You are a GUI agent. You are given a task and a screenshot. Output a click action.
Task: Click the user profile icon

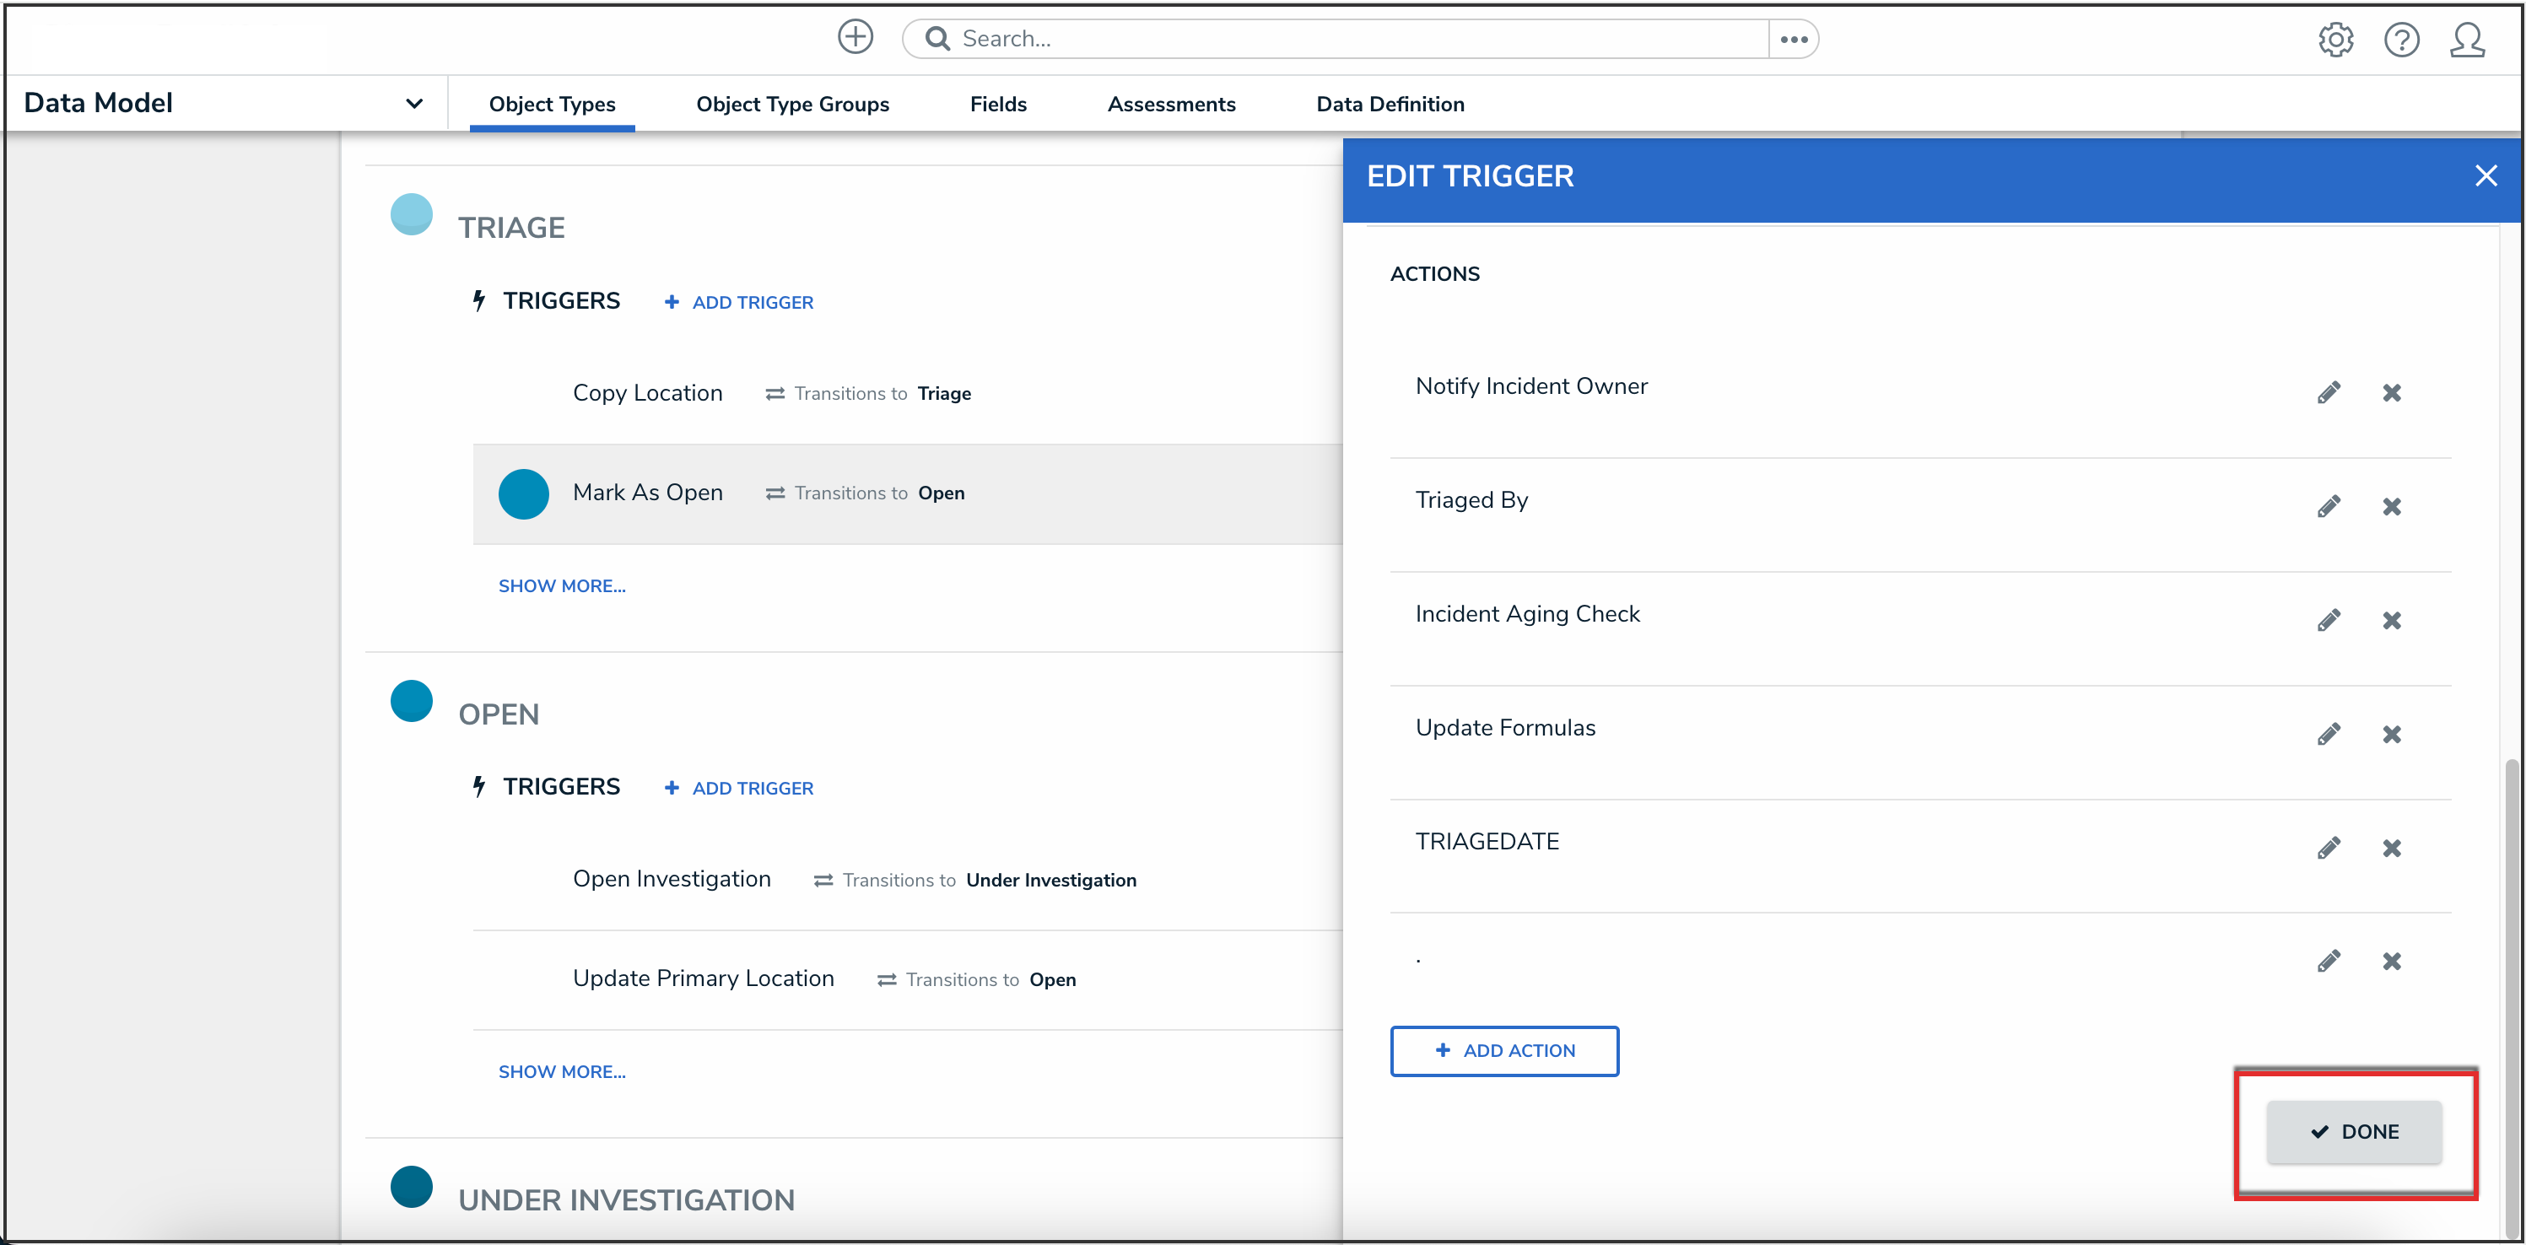coord(2466,40)
